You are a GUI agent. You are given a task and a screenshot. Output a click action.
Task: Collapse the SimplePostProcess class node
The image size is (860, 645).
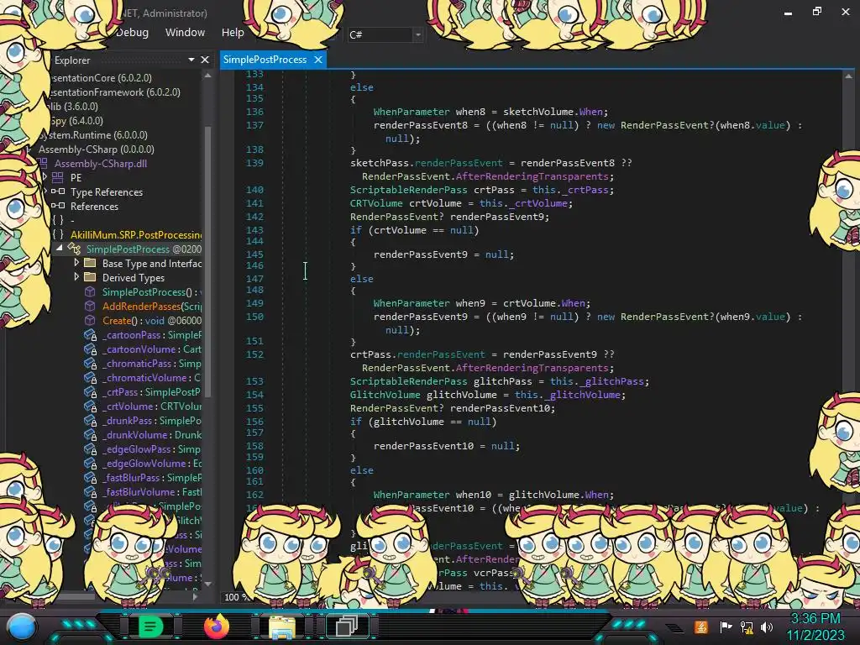[60, 248]
